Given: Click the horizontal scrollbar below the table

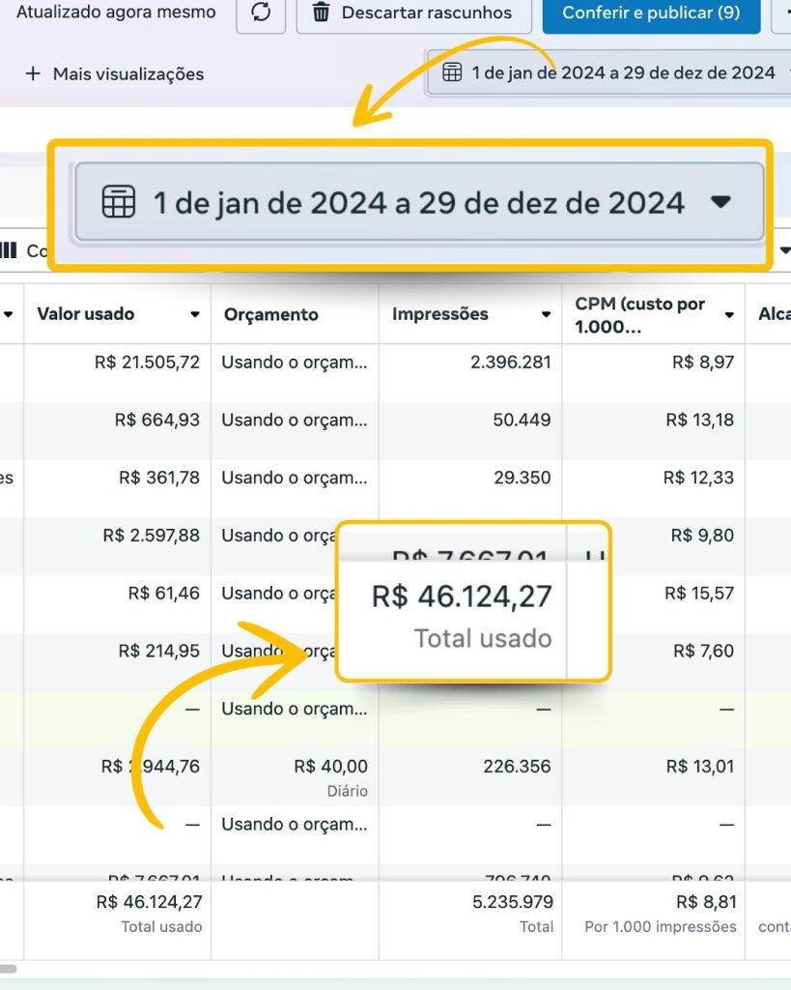Looking at the screenshot, I should click(10, 968).
